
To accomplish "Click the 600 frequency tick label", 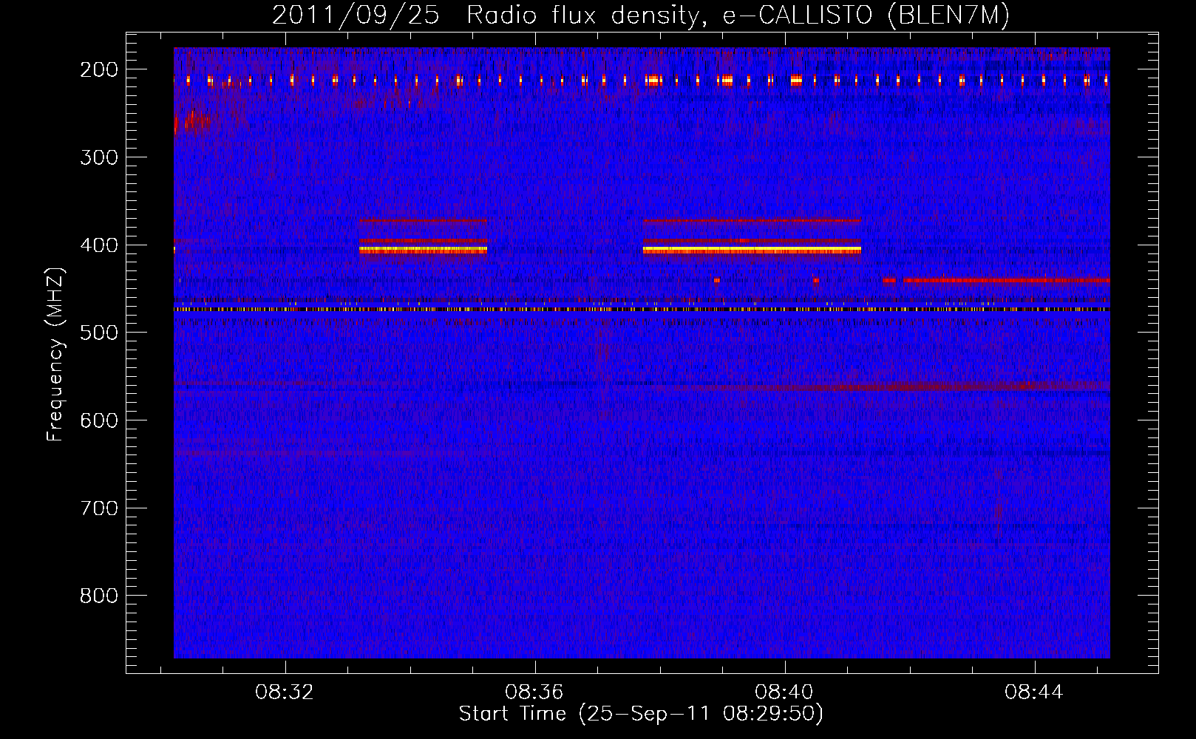I will click(98, 420).
